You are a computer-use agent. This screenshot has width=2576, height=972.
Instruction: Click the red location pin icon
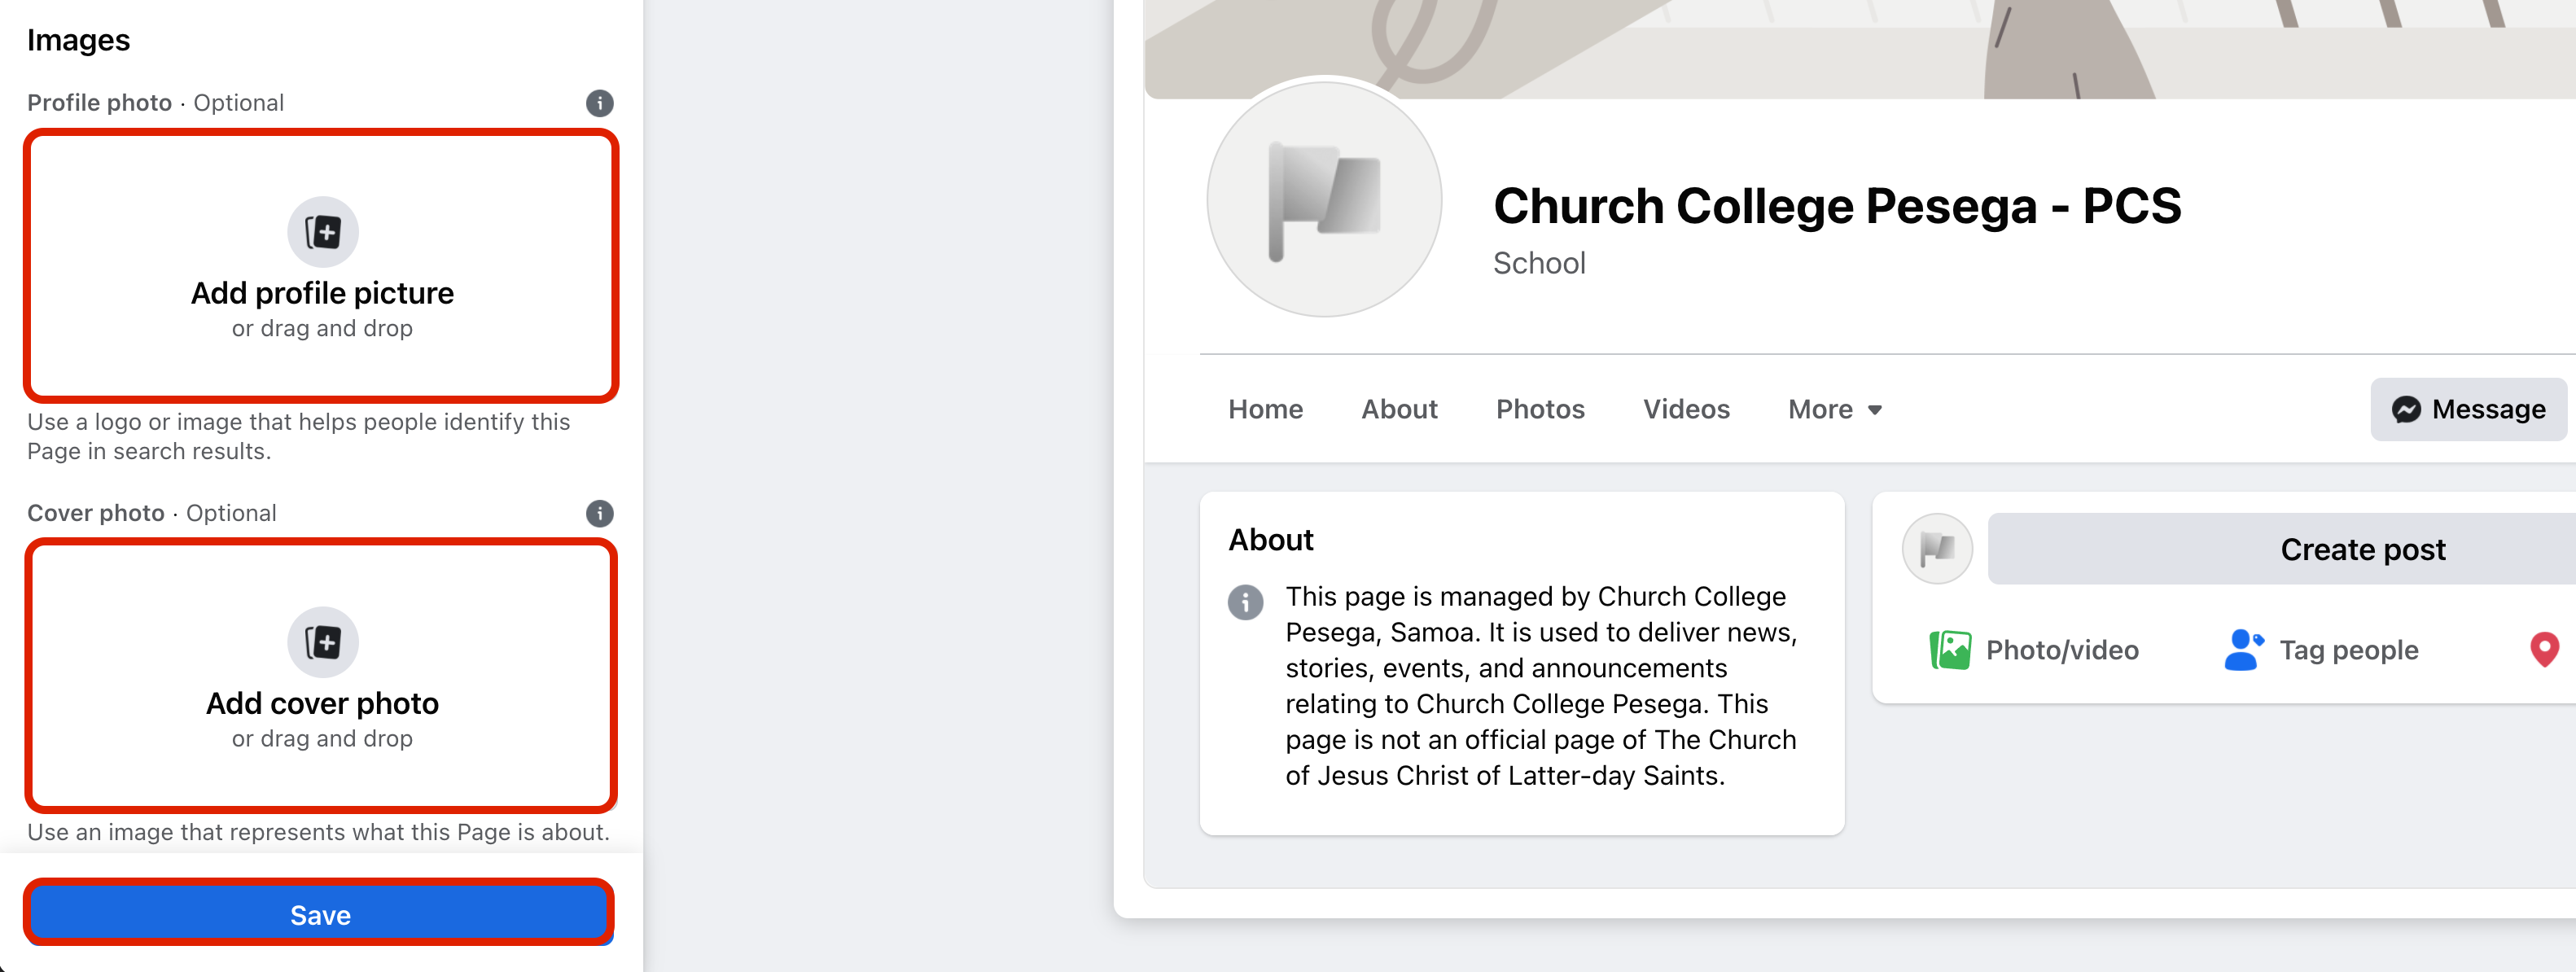coord(2543,650)
